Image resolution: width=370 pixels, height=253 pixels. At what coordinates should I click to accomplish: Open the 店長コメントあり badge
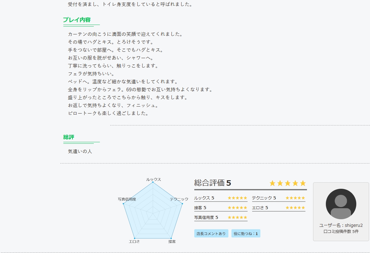211,234
